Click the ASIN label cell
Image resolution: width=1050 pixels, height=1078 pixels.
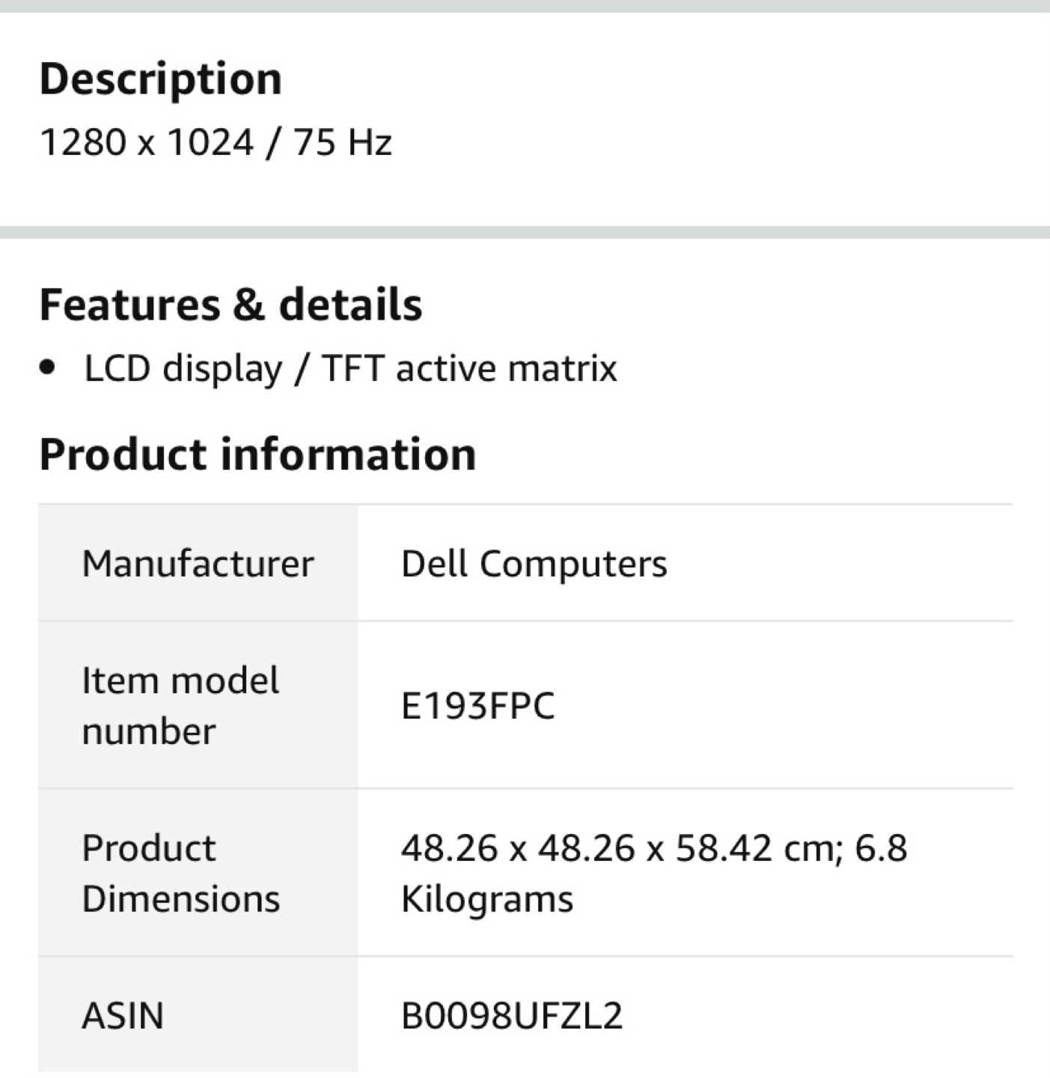198,1014
